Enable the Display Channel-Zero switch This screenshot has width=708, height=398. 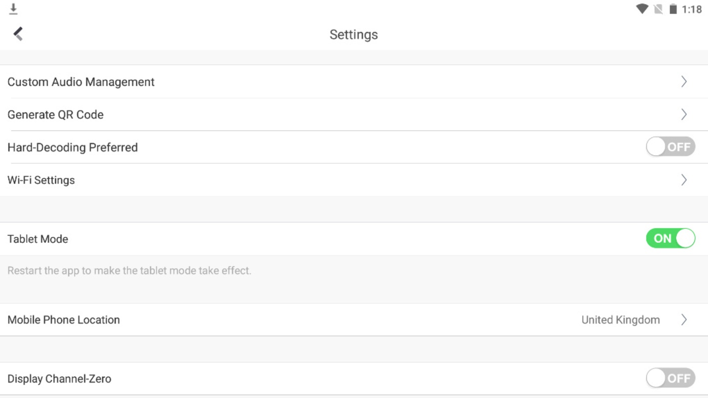point(671,378)
